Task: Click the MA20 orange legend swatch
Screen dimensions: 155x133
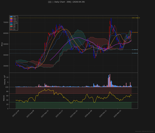Action: click(x=11, y=18)
